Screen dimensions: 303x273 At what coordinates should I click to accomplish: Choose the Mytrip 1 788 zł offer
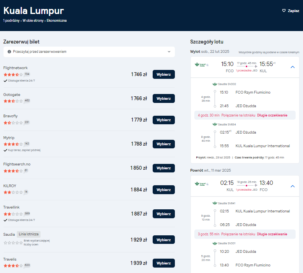pyautogui.click(x=164, y=144)
